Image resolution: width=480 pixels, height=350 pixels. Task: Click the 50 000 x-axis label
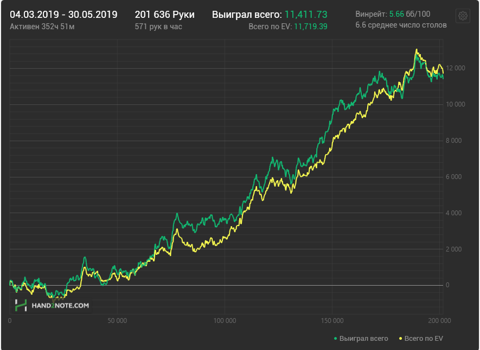117,321
